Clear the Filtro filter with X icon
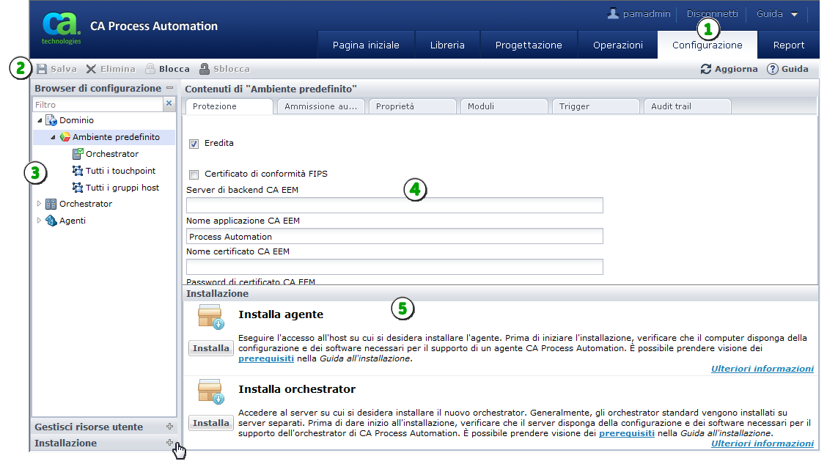Screen dimensions: 827x475 (169, 104)
